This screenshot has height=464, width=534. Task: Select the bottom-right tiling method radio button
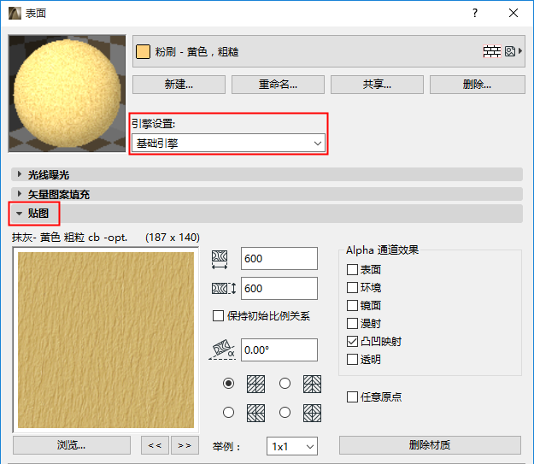pyautogui.click(x=285, y=413)
